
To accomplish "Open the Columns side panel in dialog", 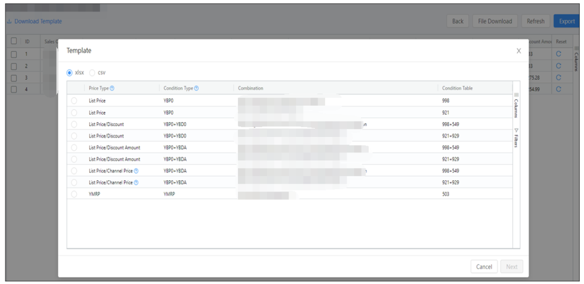I will point(516,105).
